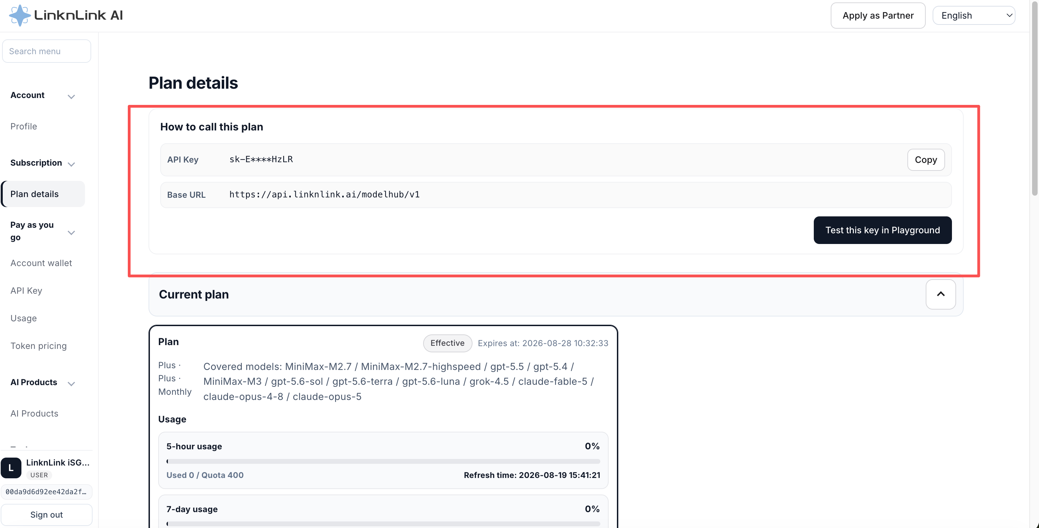
Task: Click the Plus · Plus · Monthly label
Action: [175, 378]
